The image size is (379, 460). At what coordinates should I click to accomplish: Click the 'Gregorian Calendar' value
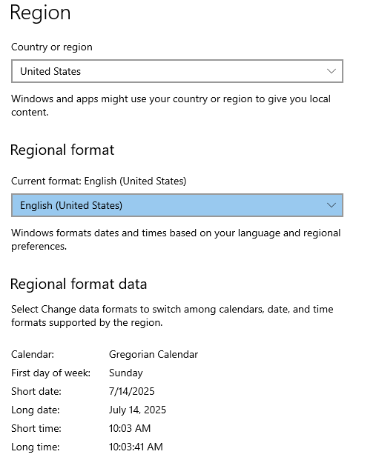pyautogui.click(x=154, y=354)
